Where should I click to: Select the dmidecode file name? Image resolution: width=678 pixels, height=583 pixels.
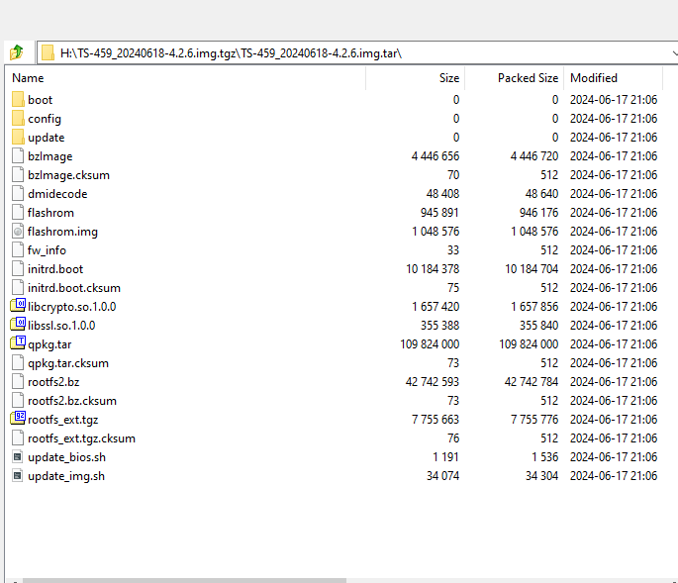pyautogui.click(x=57, y=194)
